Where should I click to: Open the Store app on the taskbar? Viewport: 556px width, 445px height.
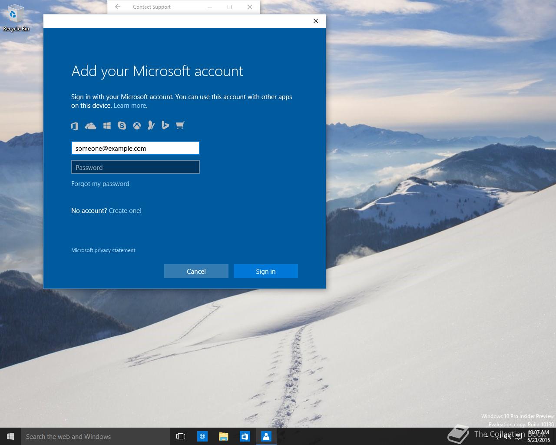[245, 436]
